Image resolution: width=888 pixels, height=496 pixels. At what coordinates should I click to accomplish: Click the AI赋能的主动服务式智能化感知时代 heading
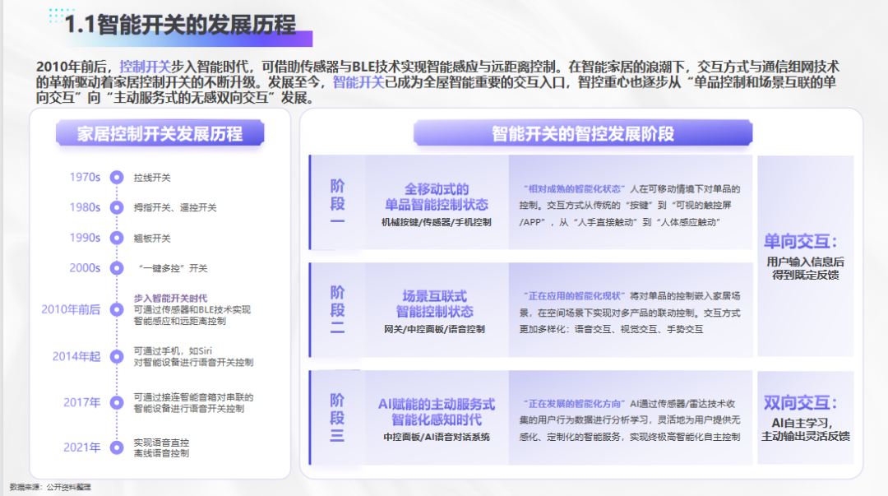pos(436,411)
